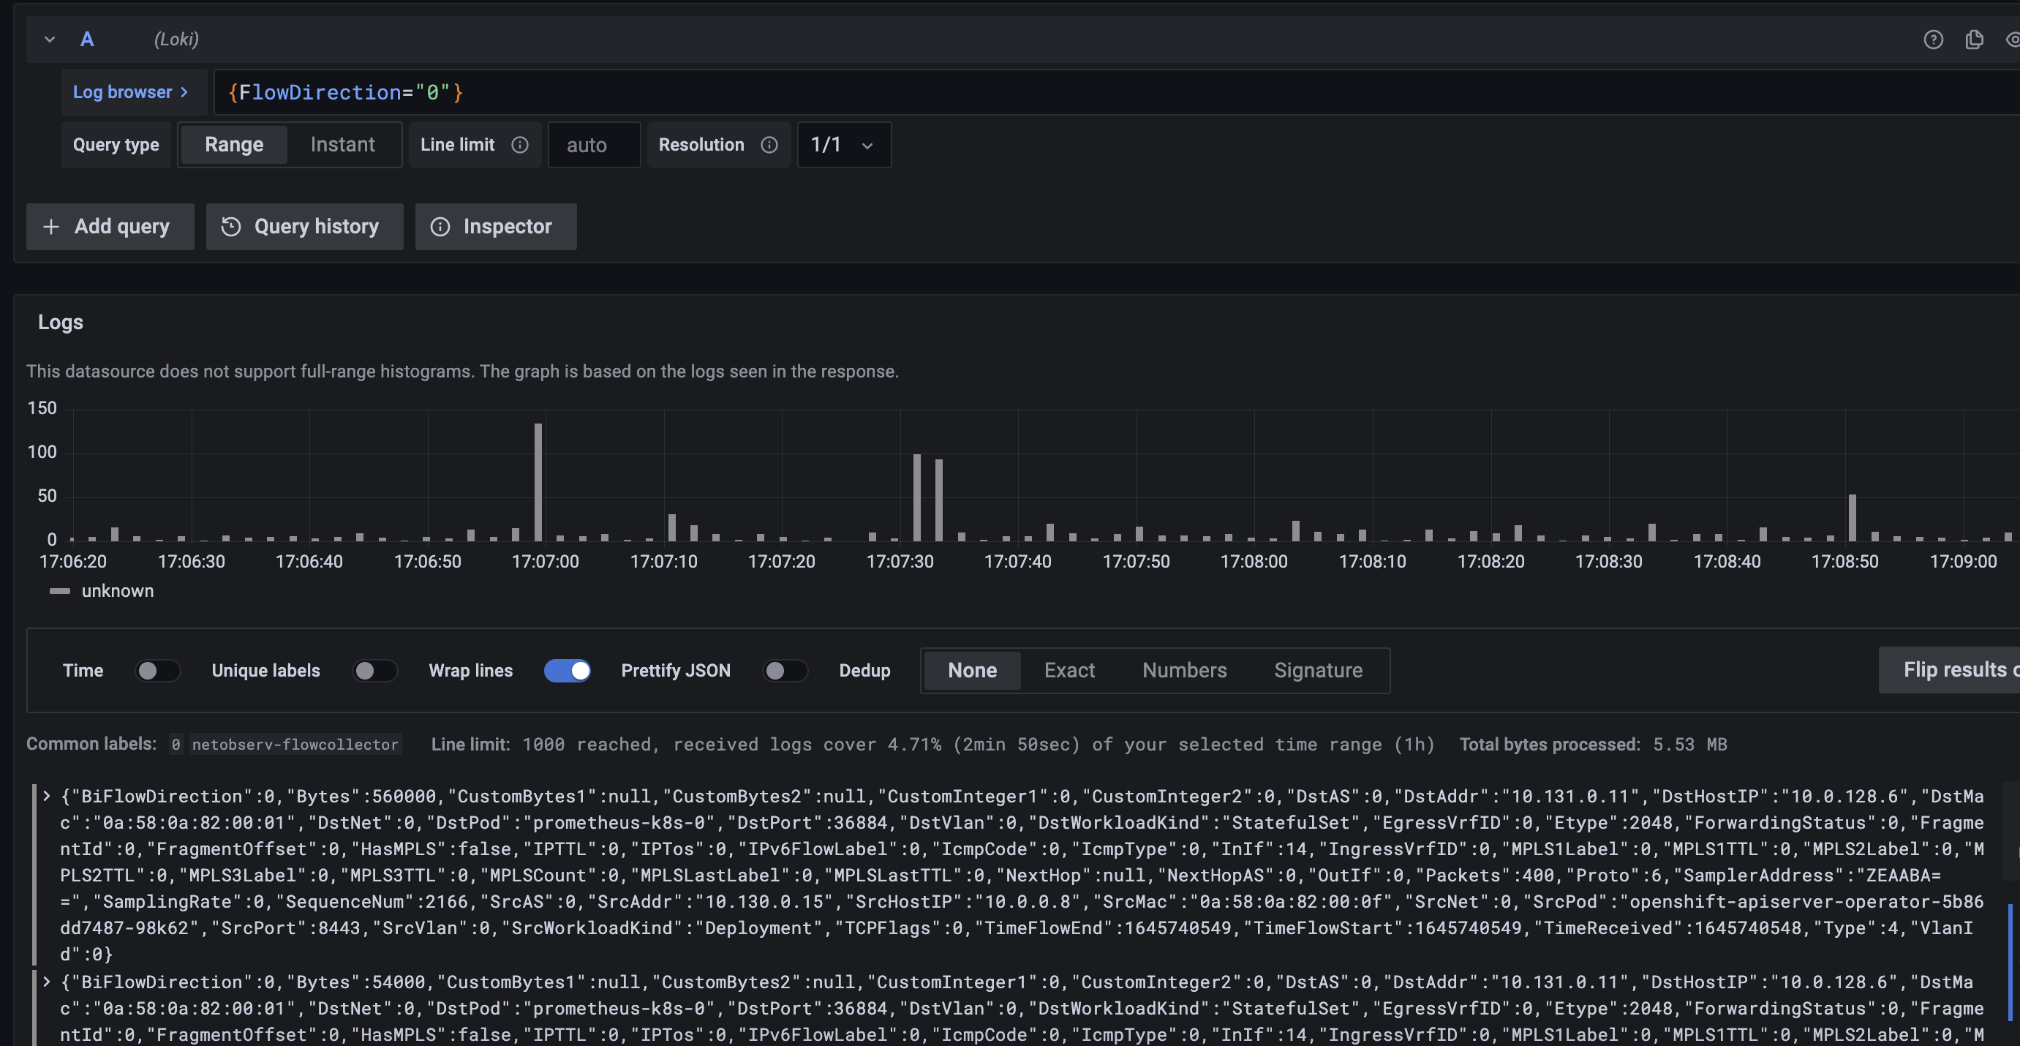Image resolution: width=2020 pixels, height=1046 pixels.
Task: Expand the Log browser
Action: coord(131,91)
